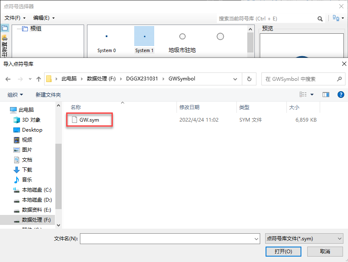Click the back navigation arrow
Viewport: 348px width, 262px height.
pos(8,79)
